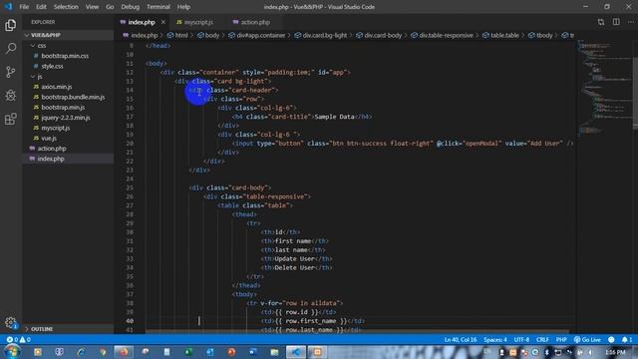Click the taskbar clock
This screenshot has height=359, width=638.
tap(615, 352)
